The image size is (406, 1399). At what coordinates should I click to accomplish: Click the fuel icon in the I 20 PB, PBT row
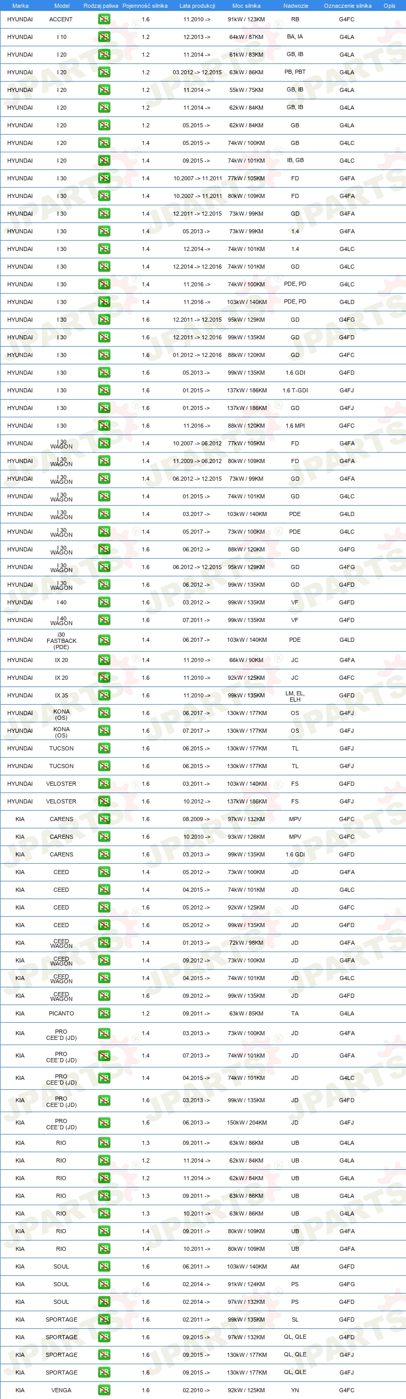(104, 72)
